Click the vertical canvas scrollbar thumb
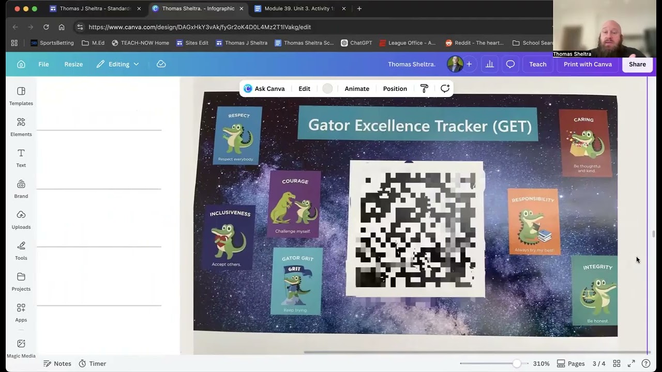The height and width of the screenshot is (372, 662). tap(654, 234)
